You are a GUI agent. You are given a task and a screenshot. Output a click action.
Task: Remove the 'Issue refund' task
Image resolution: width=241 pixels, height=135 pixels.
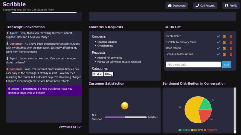click(231, 48)
